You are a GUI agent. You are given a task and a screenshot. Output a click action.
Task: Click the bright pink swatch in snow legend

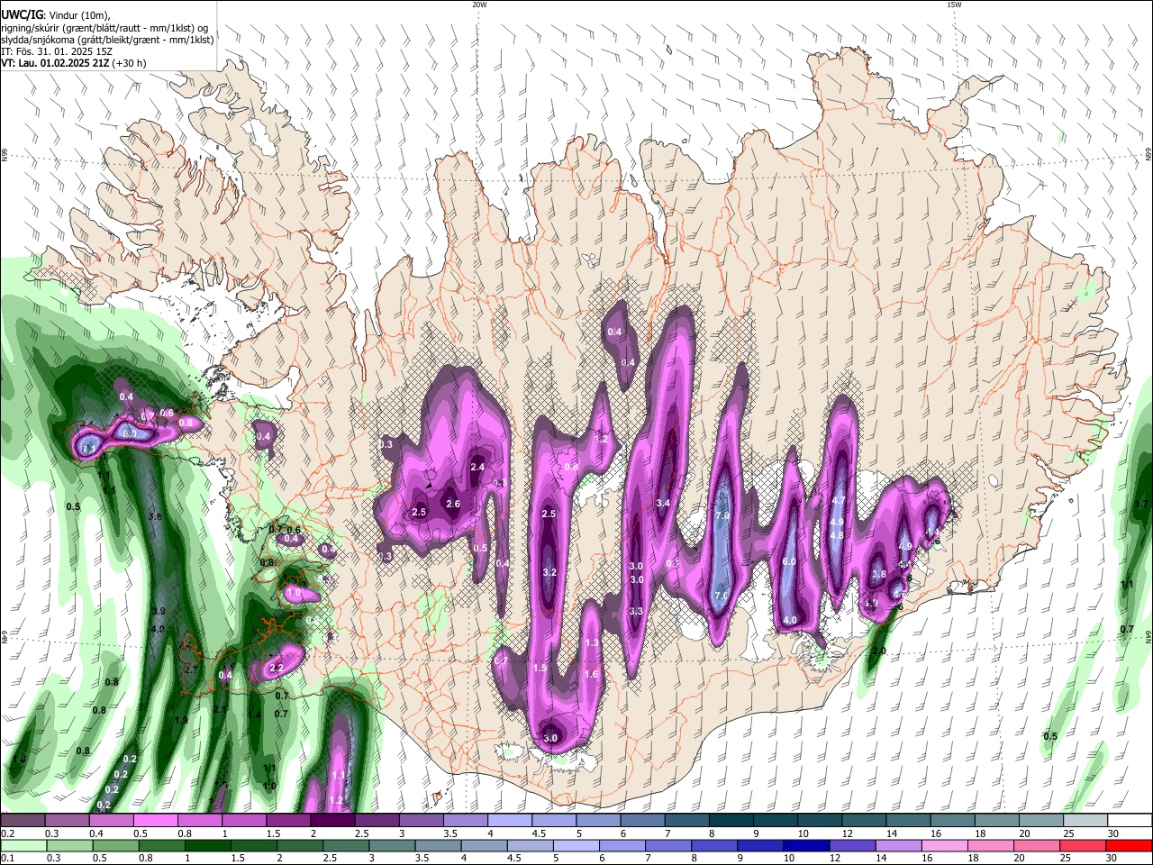pos(155,821)
